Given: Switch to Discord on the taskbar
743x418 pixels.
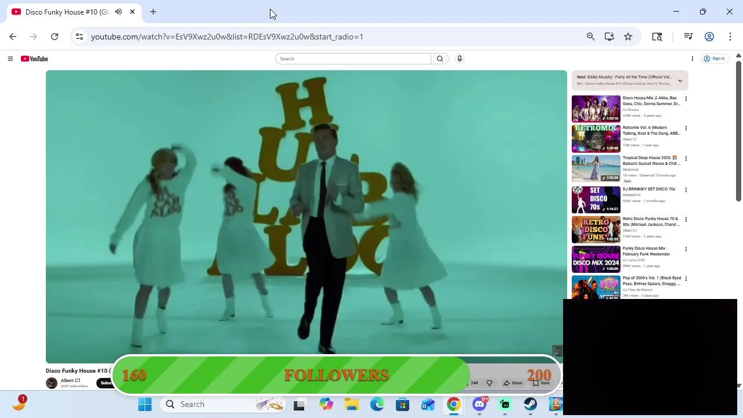Looking at the screenshot, I should tap(479, 405).
